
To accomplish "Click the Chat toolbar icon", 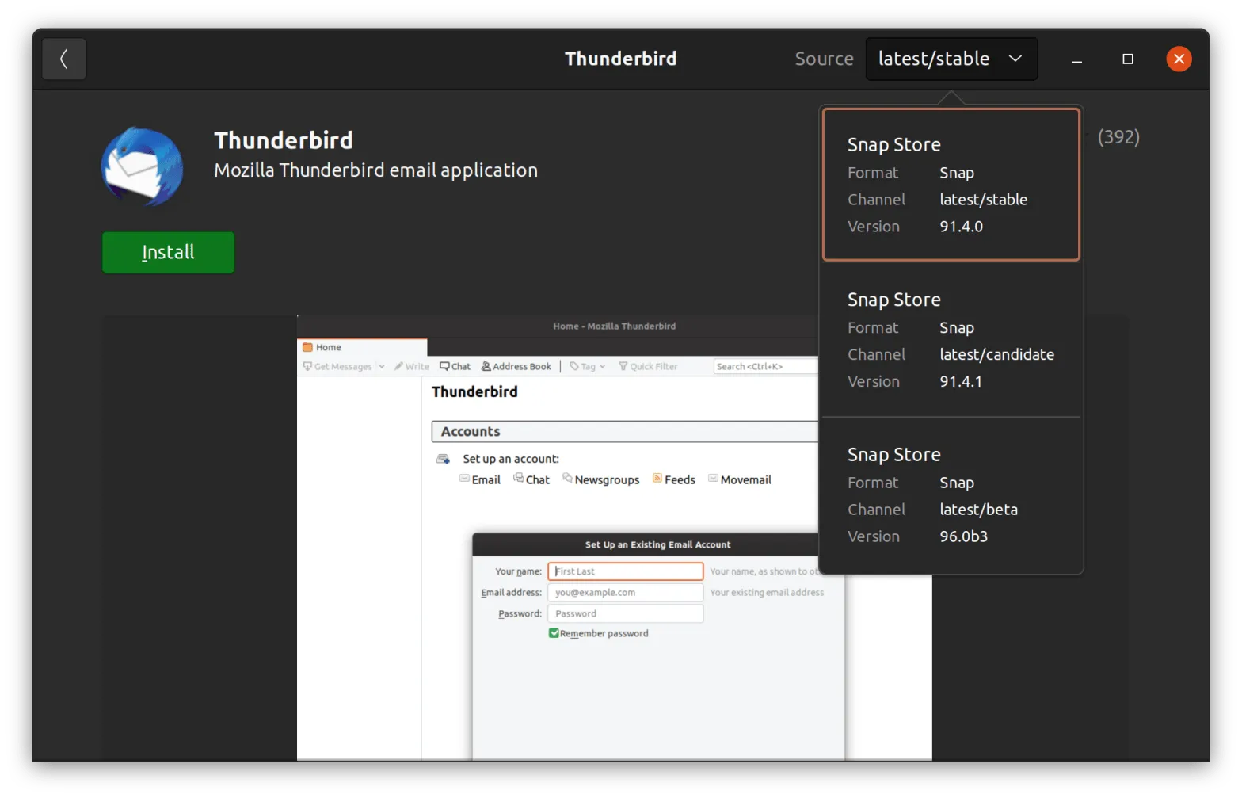I will (x=445, y=366).
